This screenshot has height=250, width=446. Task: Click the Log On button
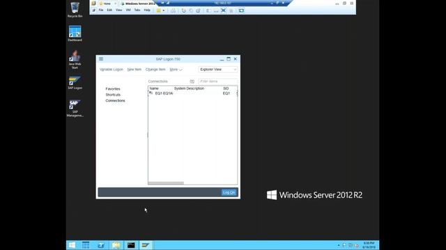tap(229, 192)
